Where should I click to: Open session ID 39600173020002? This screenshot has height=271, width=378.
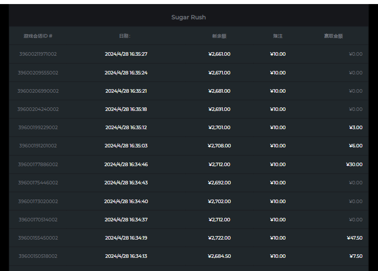[38, 202]
